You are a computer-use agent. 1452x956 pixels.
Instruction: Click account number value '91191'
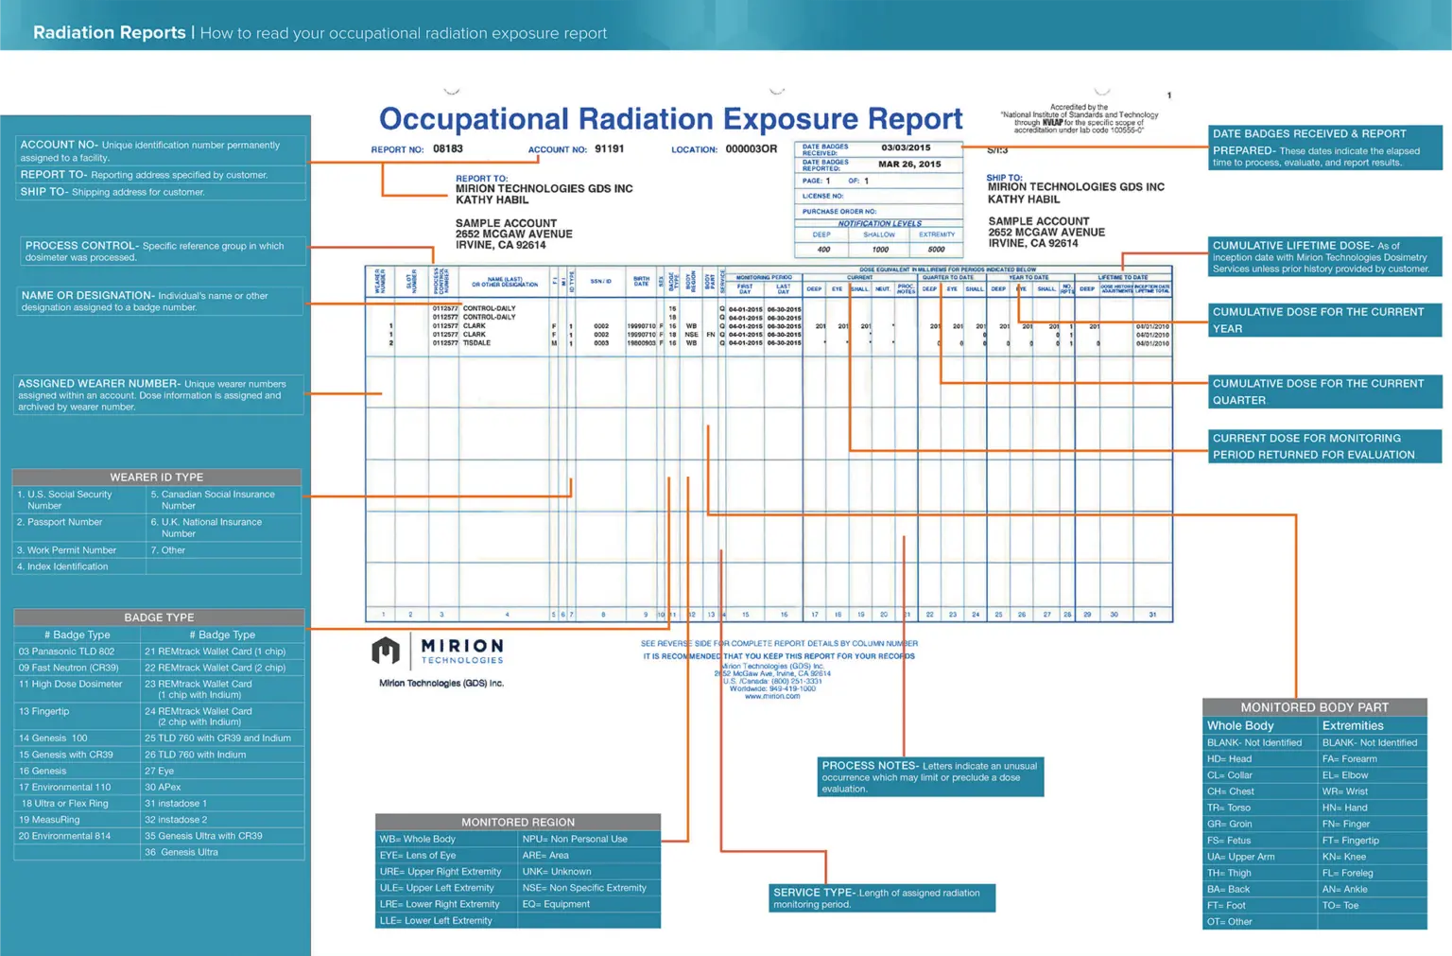pos(609,148)
